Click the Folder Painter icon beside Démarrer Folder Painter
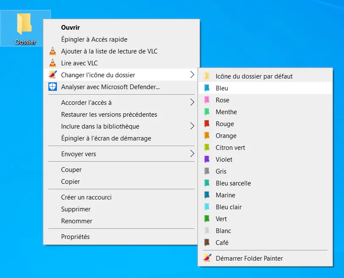Image resolution: width=344 pixels, height=278 pixels. [207, 258]
